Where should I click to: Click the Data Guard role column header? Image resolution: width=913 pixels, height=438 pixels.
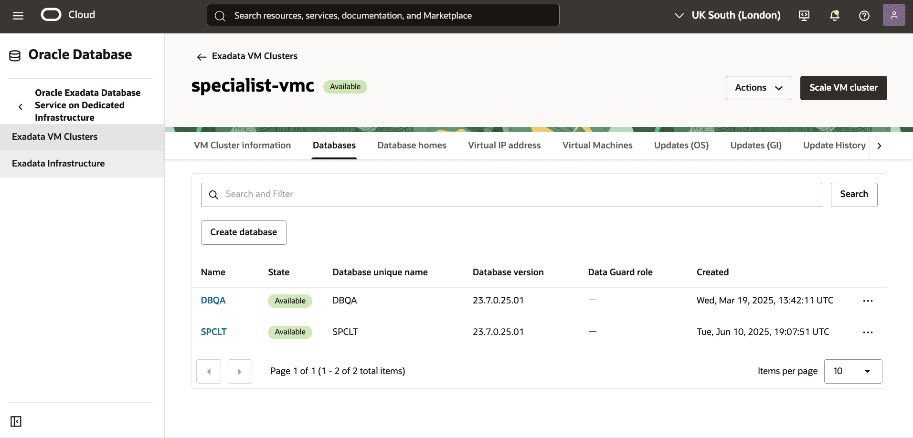620,272
